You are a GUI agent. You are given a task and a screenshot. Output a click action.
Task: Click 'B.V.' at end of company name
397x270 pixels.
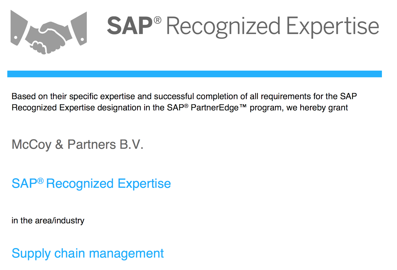tap(132, 144)
